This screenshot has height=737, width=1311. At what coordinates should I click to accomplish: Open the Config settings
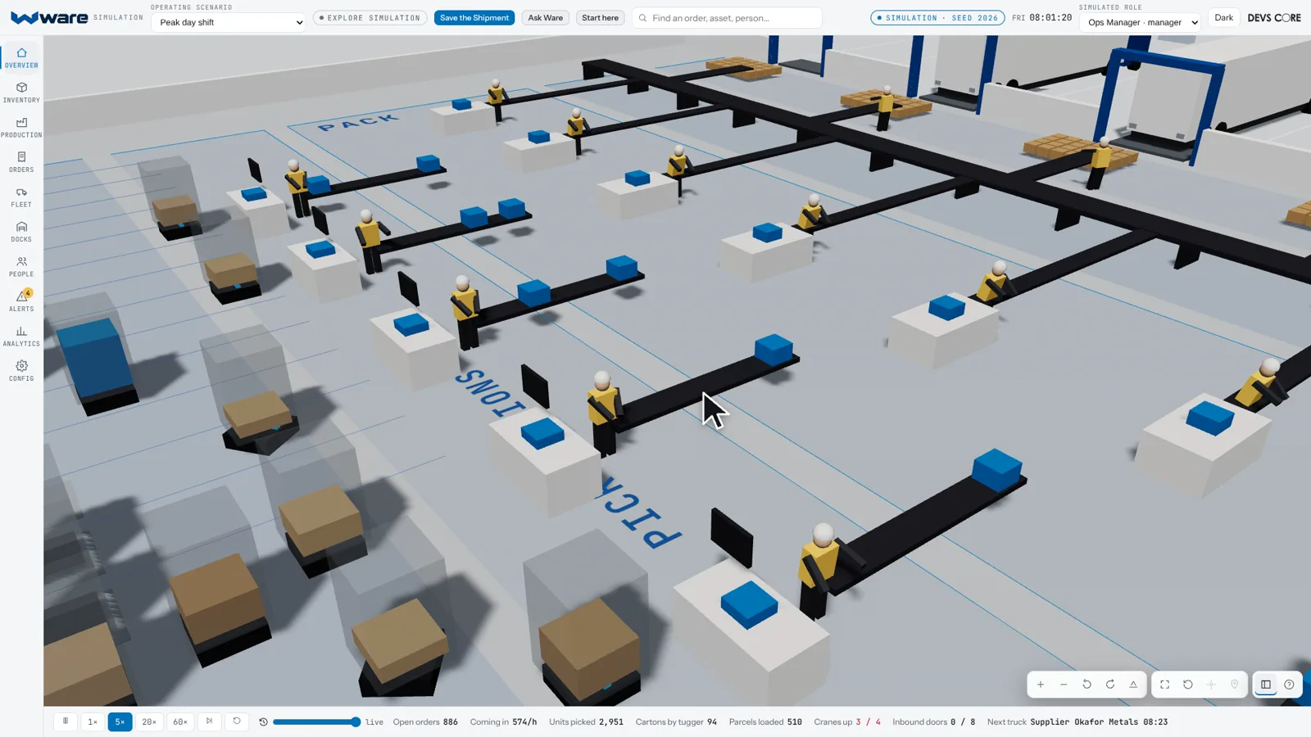point(21,371)
